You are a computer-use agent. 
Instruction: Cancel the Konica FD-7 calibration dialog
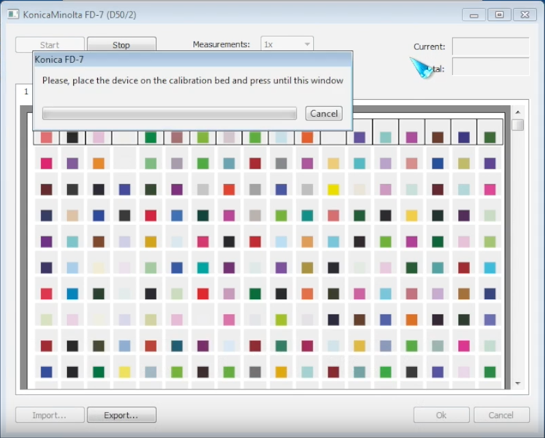pos(324,113)
